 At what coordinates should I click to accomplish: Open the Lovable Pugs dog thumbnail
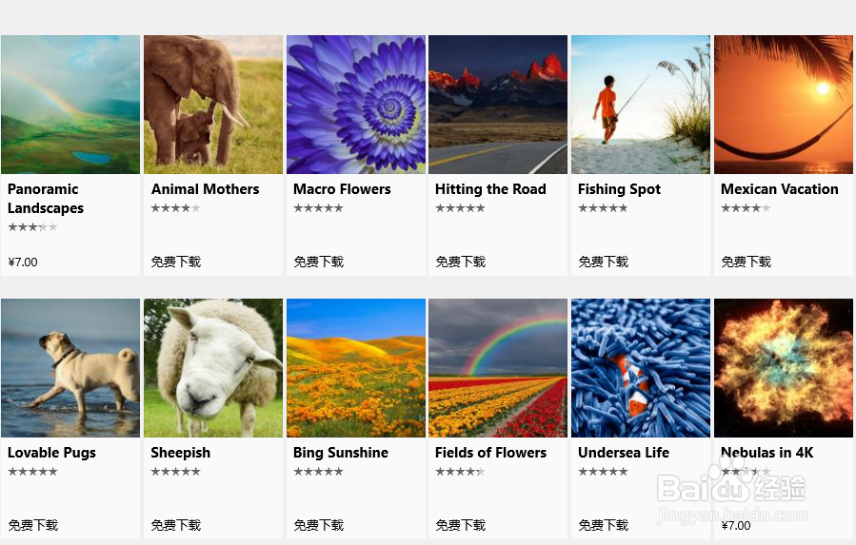coord(70,368)
